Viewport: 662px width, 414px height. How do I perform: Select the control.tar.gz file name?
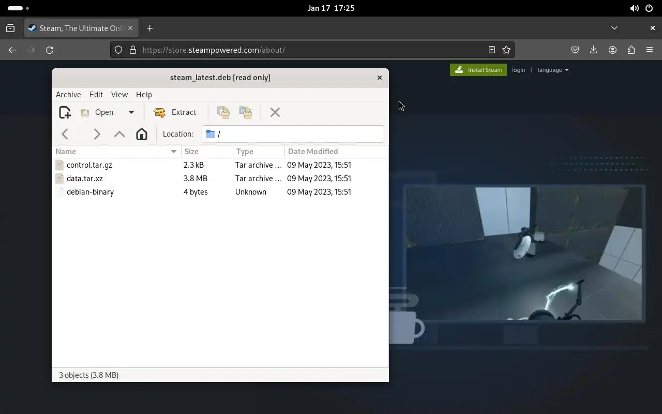coord(89,165)
